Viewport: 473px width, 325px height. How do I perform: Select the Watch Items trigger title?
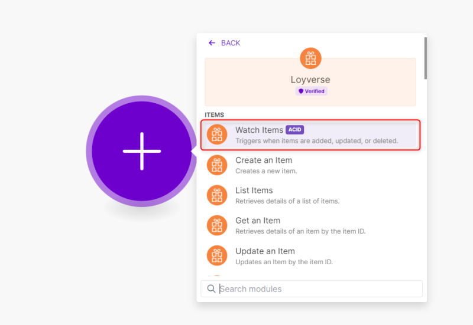tap(259, 130)
